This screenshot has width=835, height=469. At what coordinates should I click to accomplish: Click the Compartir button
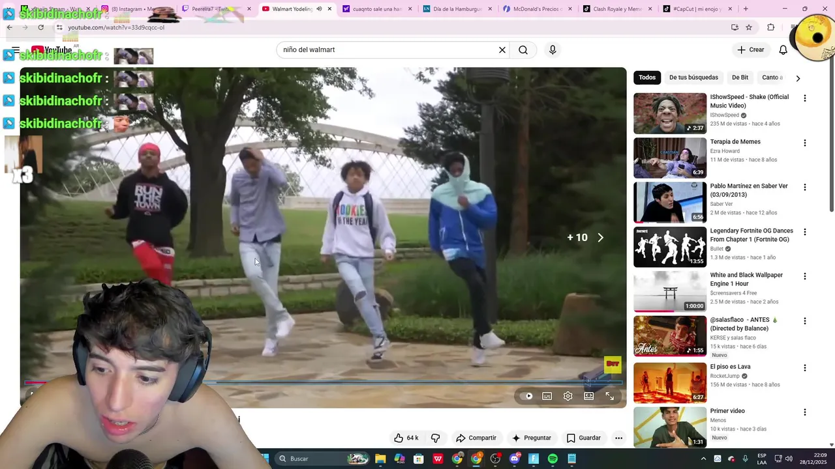[x=476, y=438]
